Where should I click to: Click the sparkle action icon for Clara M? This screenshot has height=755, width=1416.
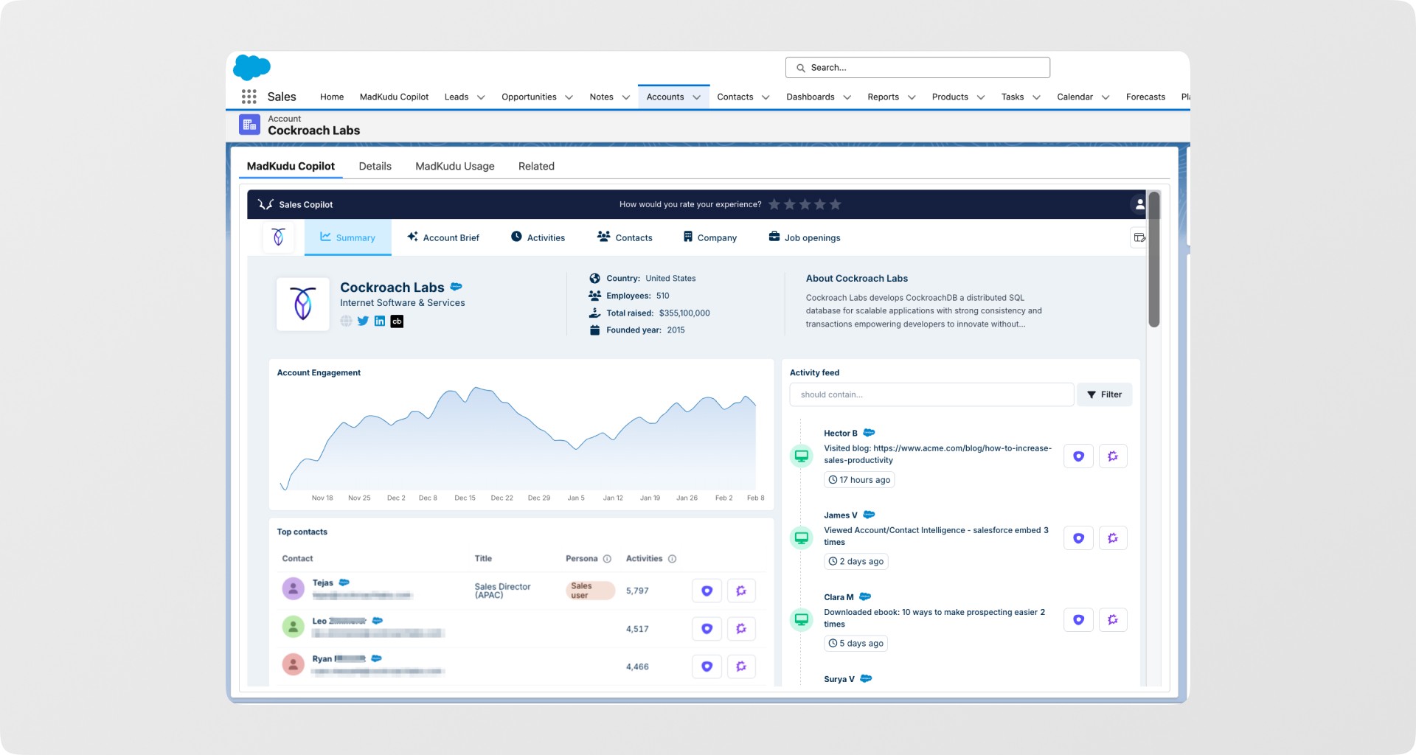coord(1113,620)
